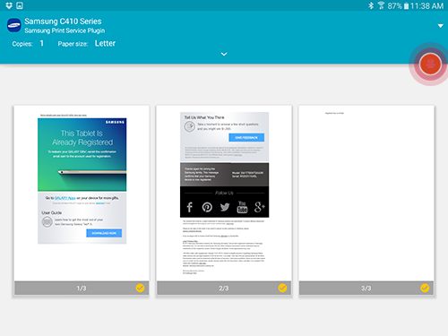The image size is (448, 336).
Task: Uncheck page 2/3 selection checkmark
Action: tap(282, 288)
